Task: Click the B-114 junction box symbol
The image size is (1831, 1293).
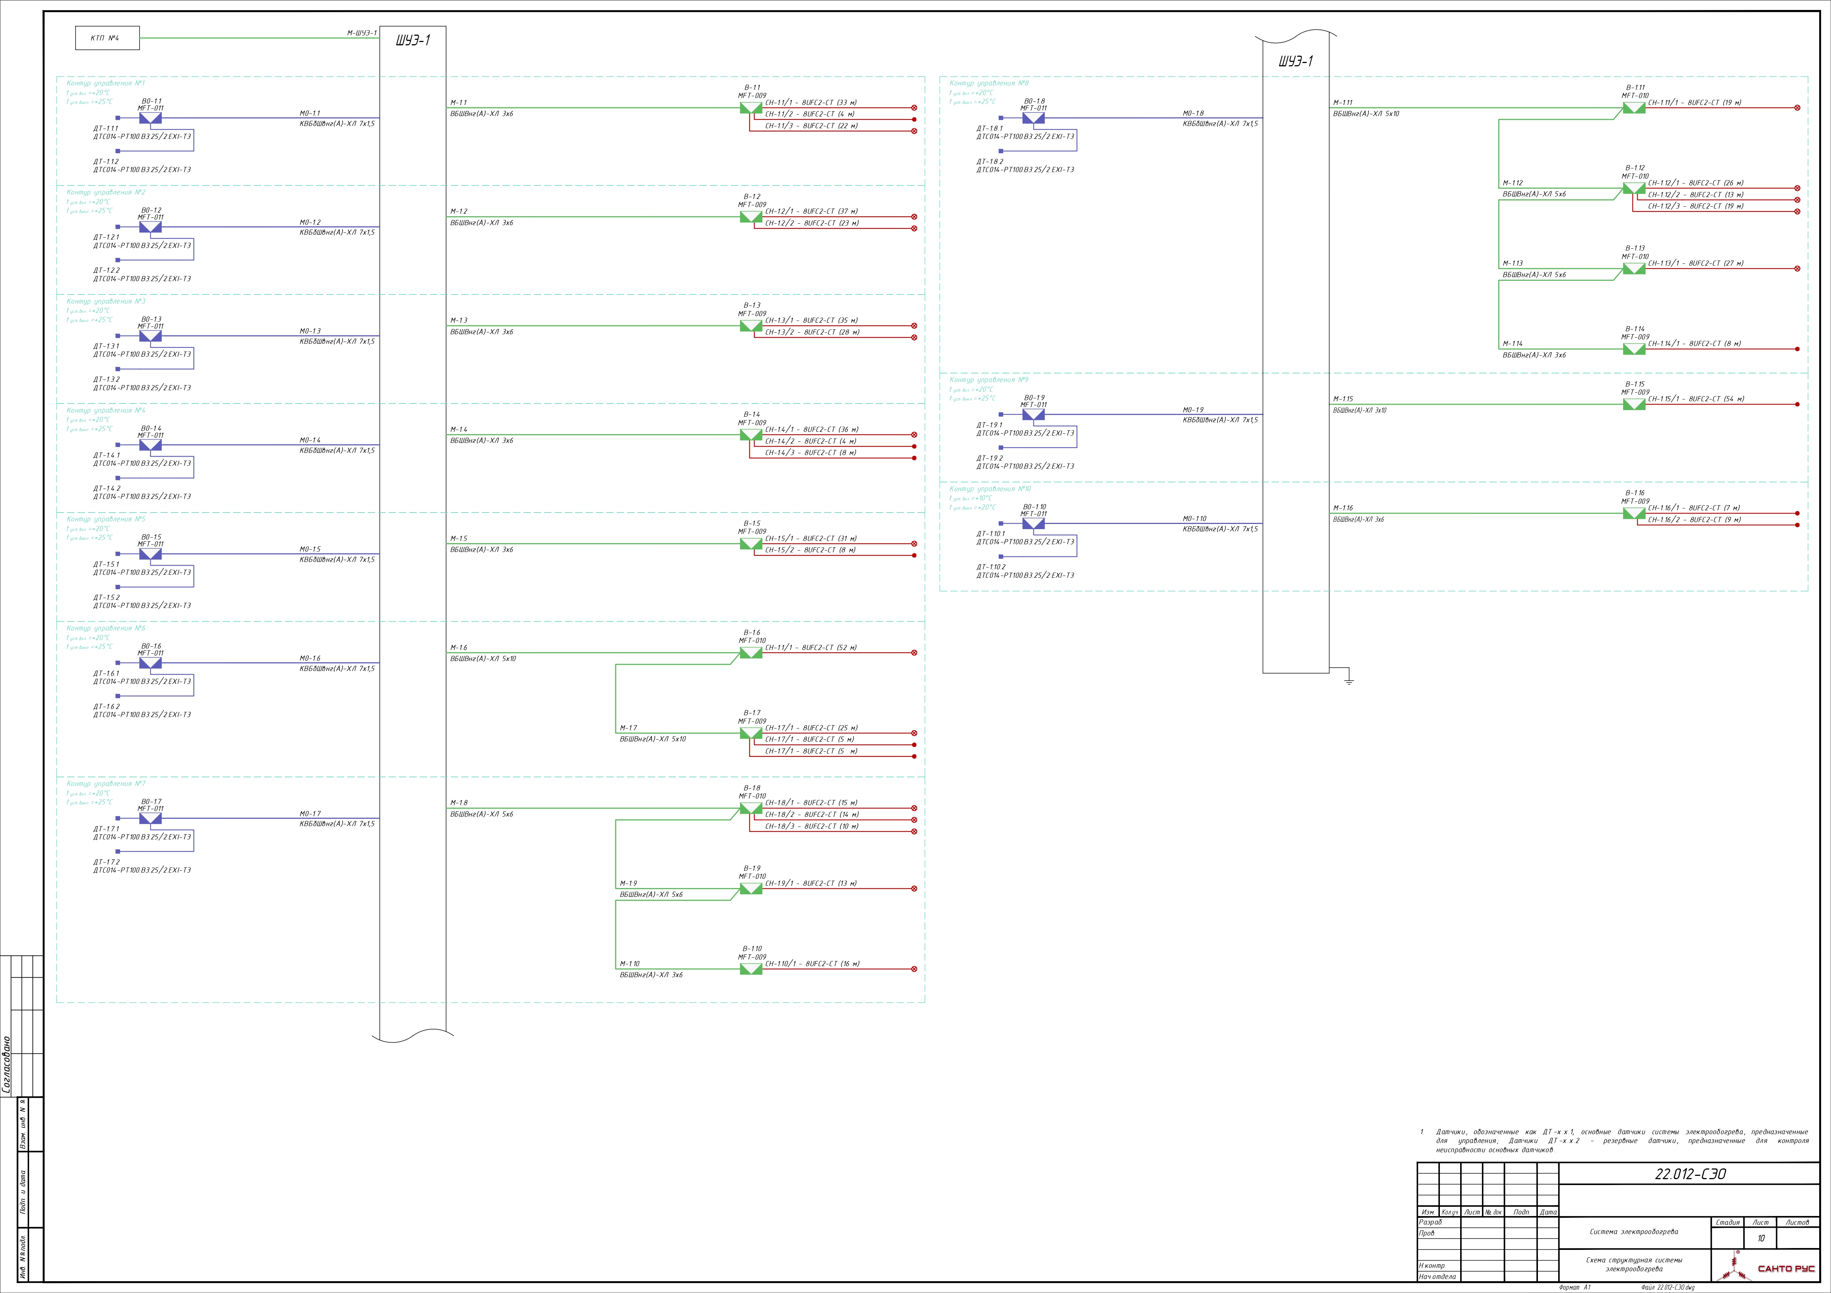Action: (x=1634, y=349)
